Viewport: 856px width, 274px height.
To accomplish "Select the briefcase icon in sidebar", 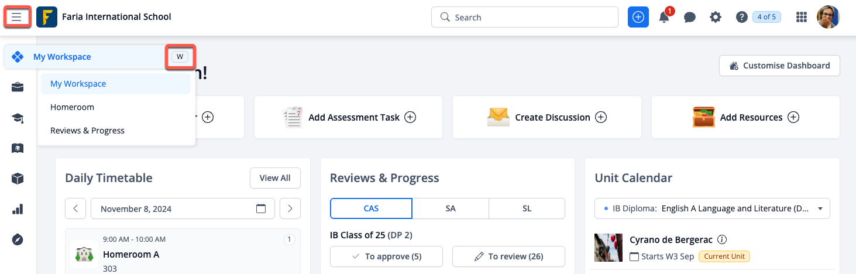I will pyautogui.click(x=18, y=88).
